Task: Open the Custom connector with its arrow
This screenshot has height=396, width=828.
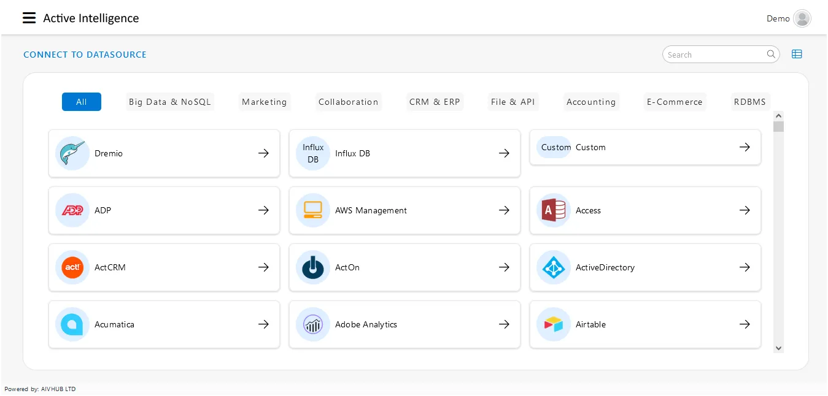Action: pyautogui.click(x=745, y=147)
